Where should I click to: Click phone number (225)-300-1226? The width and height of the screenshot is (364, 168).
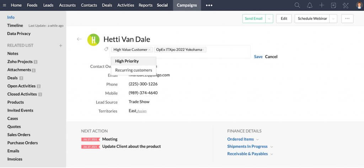pos(143,84)
